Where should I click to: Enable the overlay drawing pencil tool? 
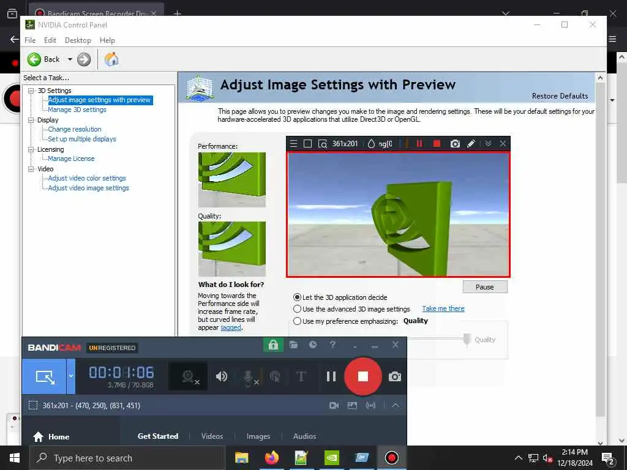[471, 143]
